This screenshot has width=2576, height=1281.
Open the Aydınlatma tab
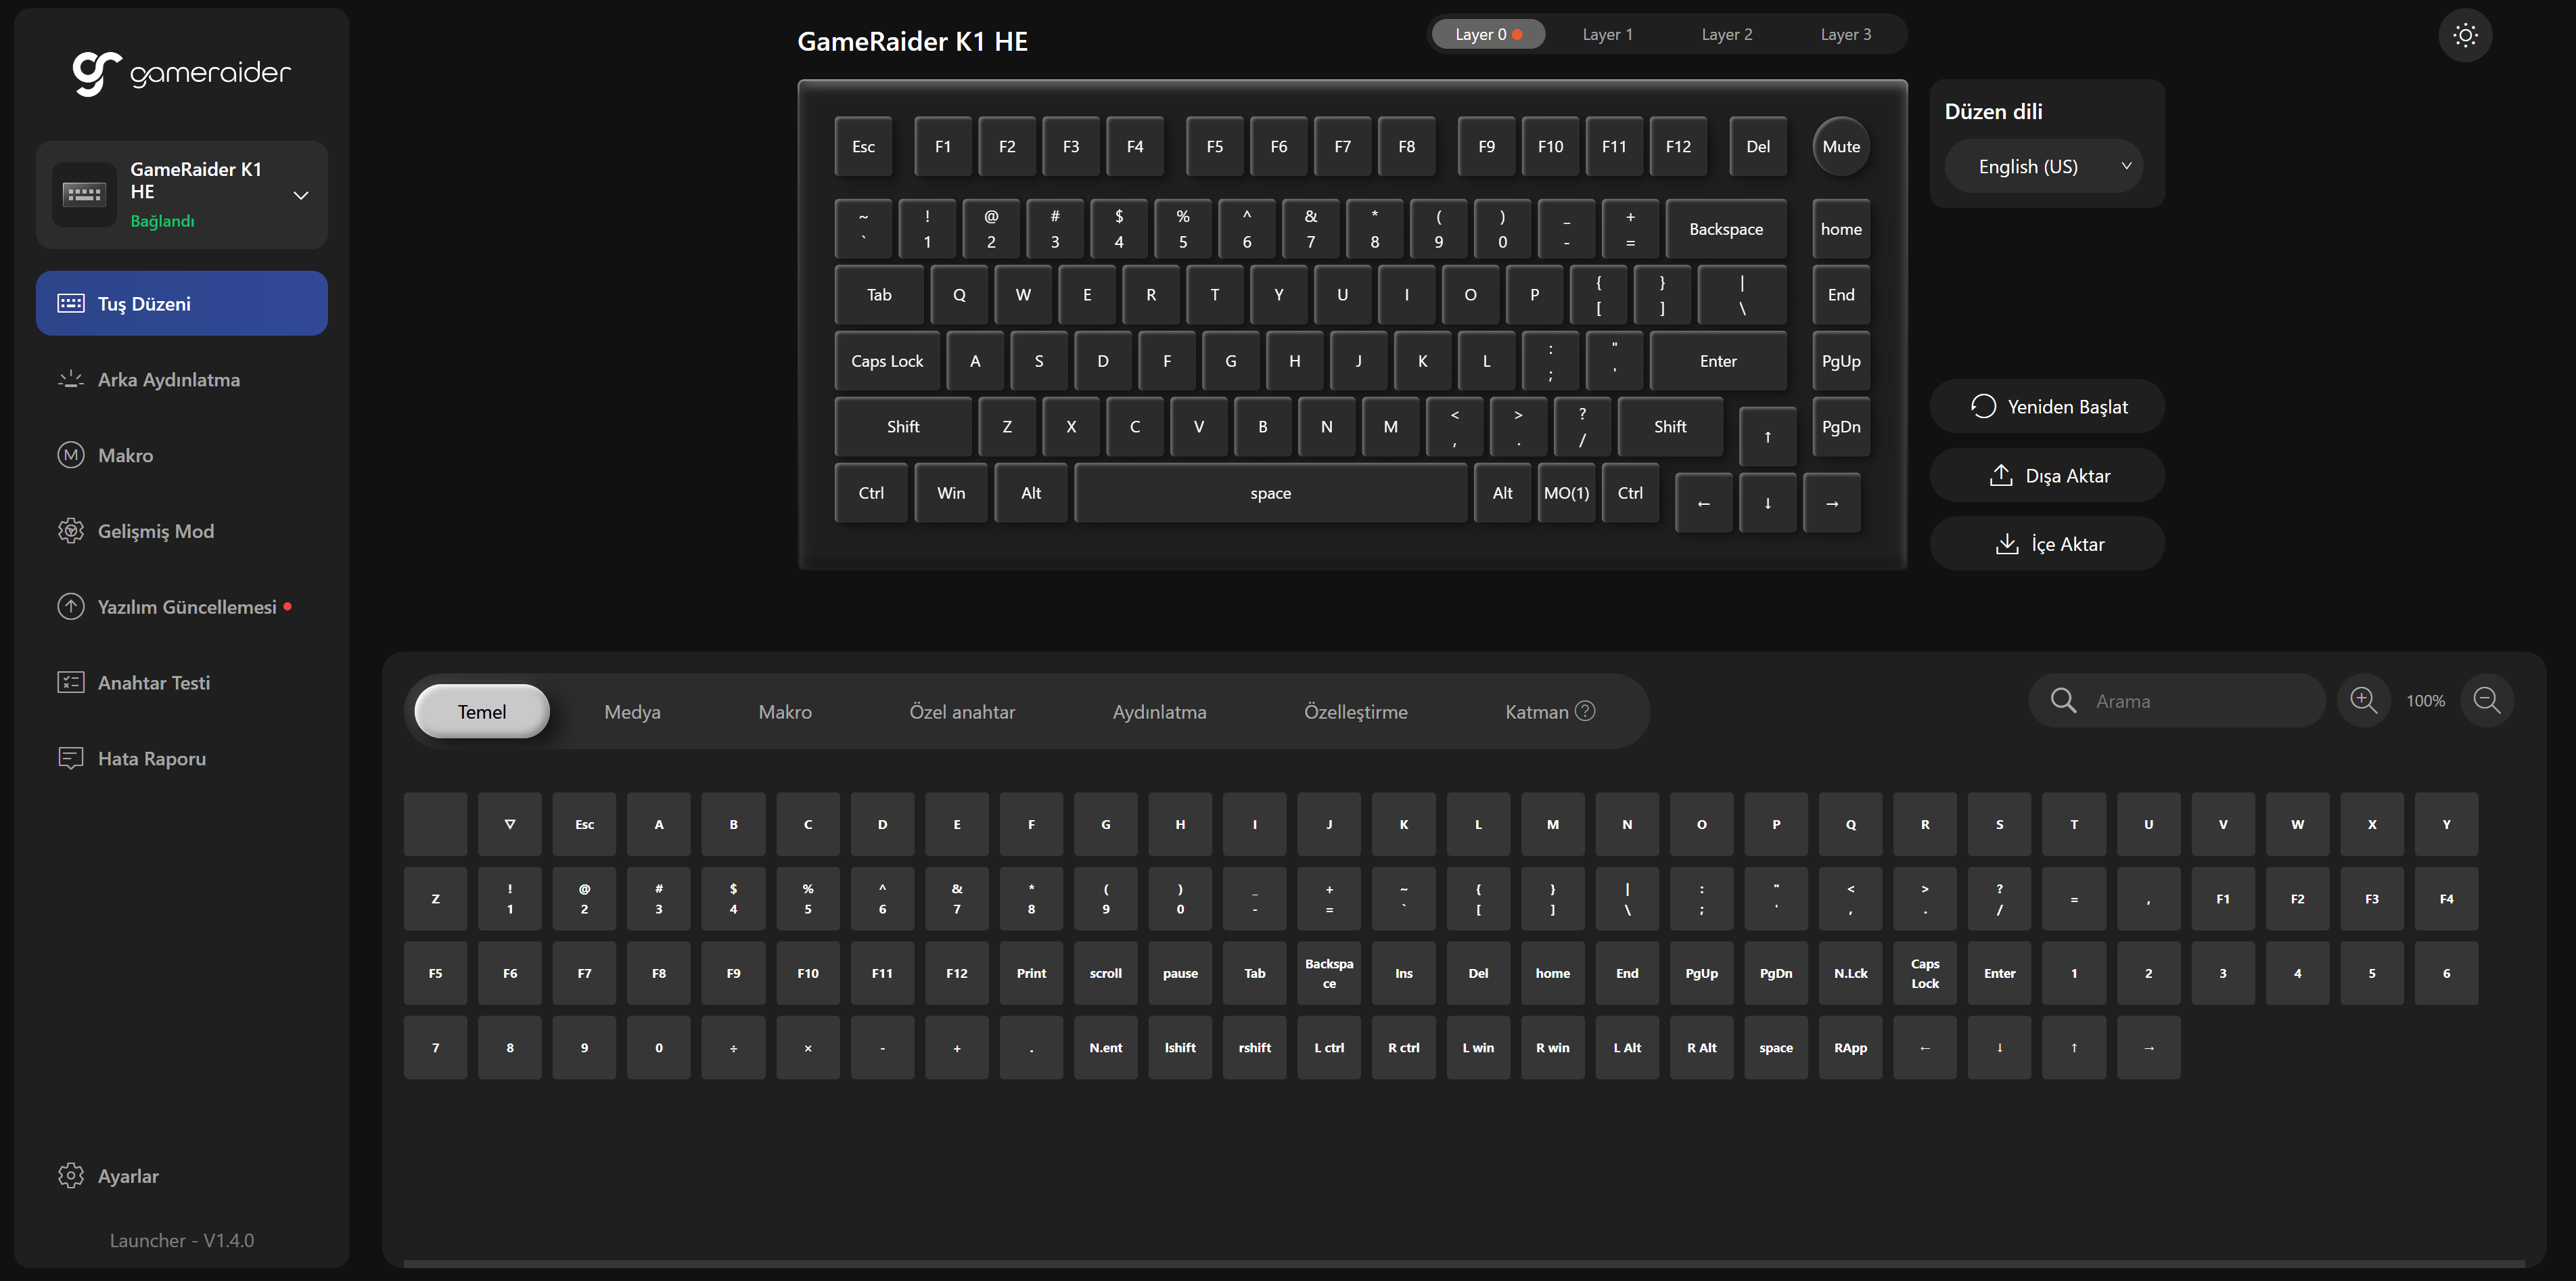click(x=1159, y=712)
